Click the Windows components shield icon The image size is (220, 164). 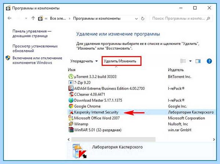click(x=8, y=58)
